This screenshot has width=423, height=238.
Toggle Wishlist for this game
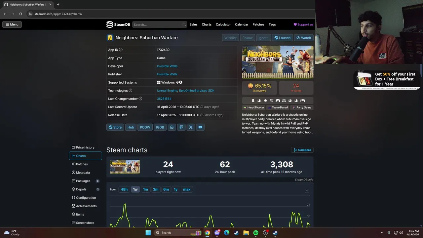(230, 38)
